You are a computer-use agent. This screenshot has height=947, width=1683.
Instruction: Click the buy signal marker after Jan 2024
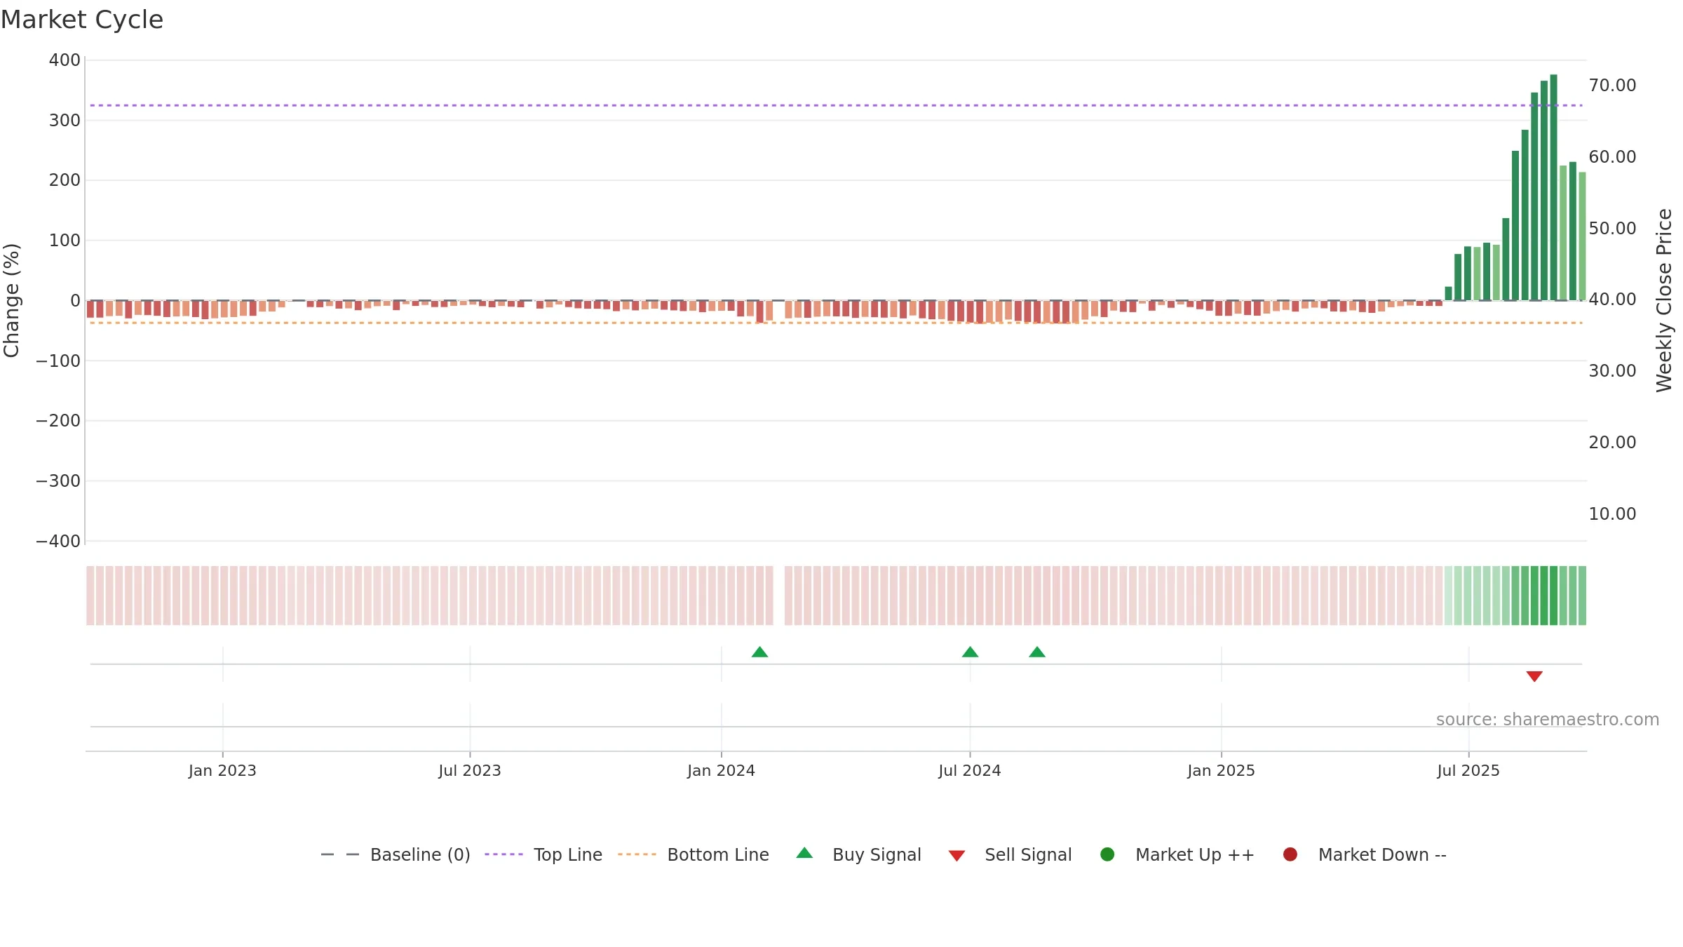coord(759,652)
